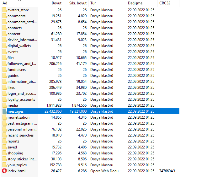The height and width of the screenshot is (177, 212).
Task: Sort files by the Boyut column header
Action: pyautogui.click(x=56, y=3)
